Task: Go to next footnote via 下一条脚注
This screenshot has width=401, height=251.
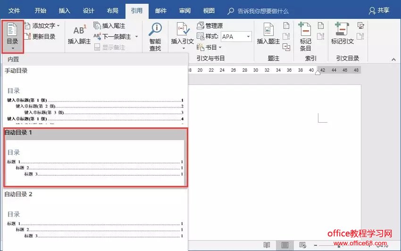Action: [112, 37]
